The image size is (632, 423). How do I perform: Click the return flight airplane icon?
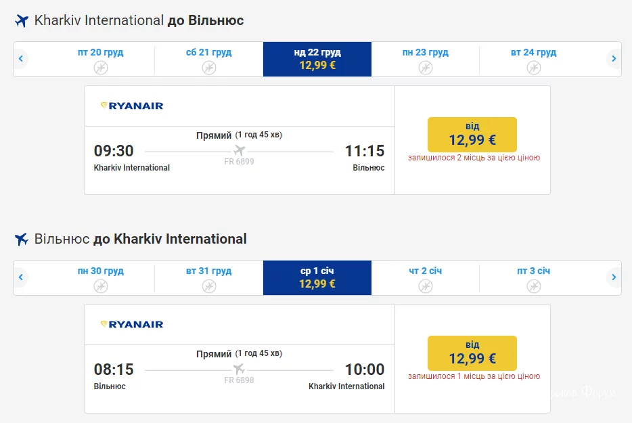(22, 240)
